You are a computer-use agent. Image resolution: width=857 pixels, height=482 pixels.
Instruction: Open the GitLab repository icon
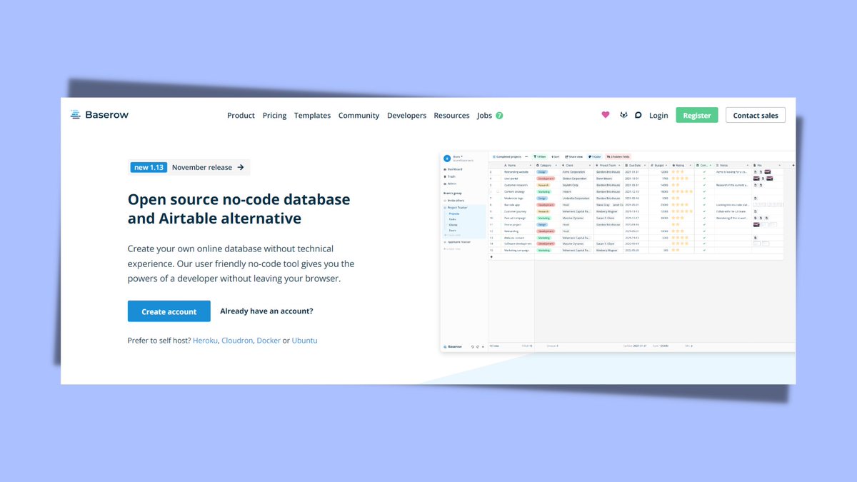623,115
